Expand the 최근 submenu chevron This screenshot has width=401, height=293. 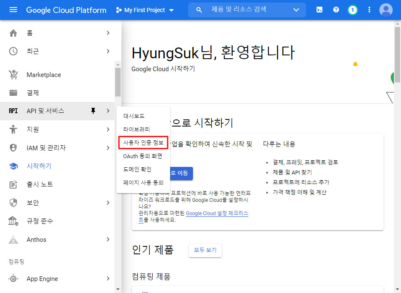pos(108,51)
